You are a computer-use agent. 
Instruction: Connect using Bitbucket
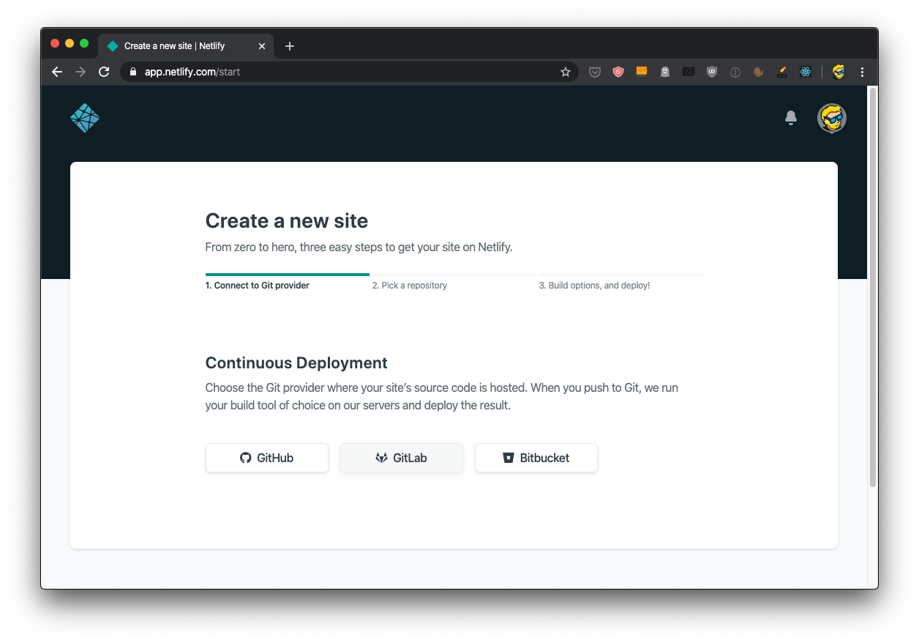point(536,458)
